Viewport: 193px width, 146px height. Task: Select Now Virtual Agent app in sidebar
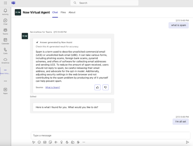click(x=5, y=71)
